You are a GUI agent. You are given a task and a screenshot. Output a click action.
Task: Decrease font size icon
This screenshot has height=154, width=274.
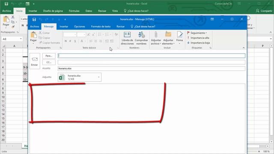tap(94, 35)
